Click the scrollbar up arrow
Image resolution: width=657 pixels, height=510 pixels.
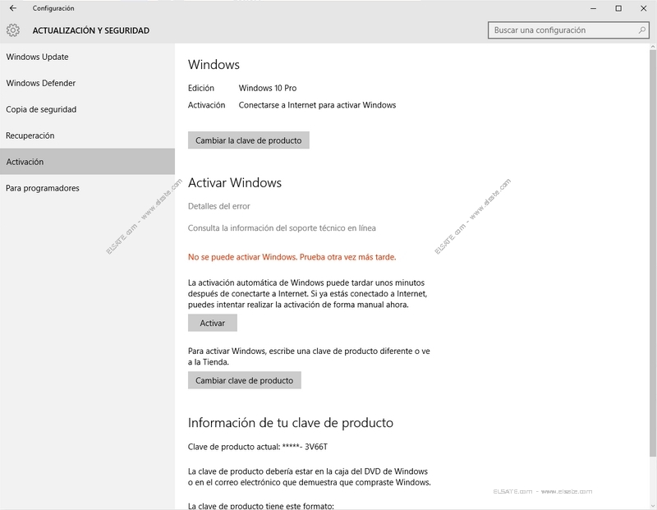(653, 47)
